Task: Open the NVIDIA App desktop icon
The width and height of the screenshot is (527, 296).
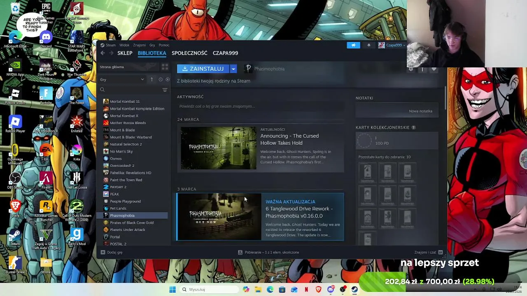Action: (x=15, y=67)
